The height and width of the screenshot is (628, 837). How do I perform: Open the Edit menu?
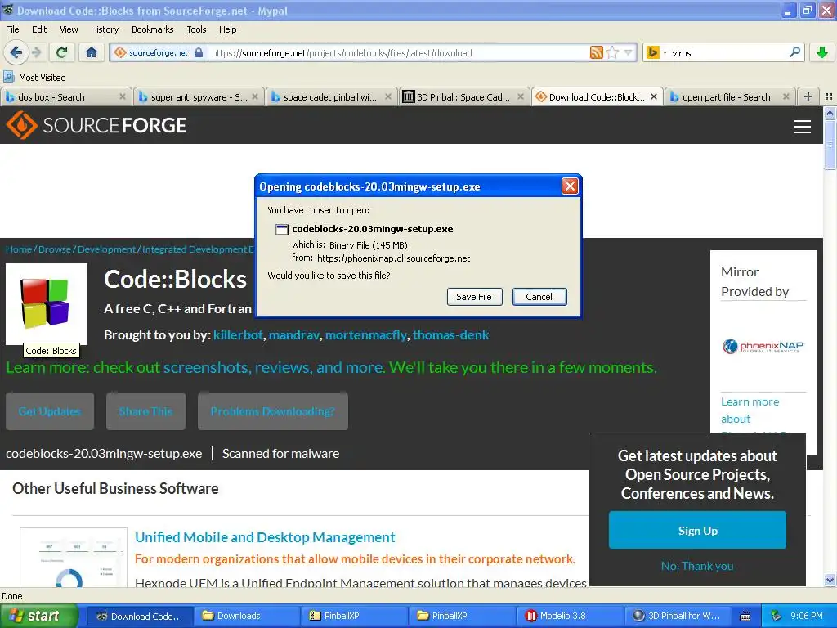tap(39, 29)
